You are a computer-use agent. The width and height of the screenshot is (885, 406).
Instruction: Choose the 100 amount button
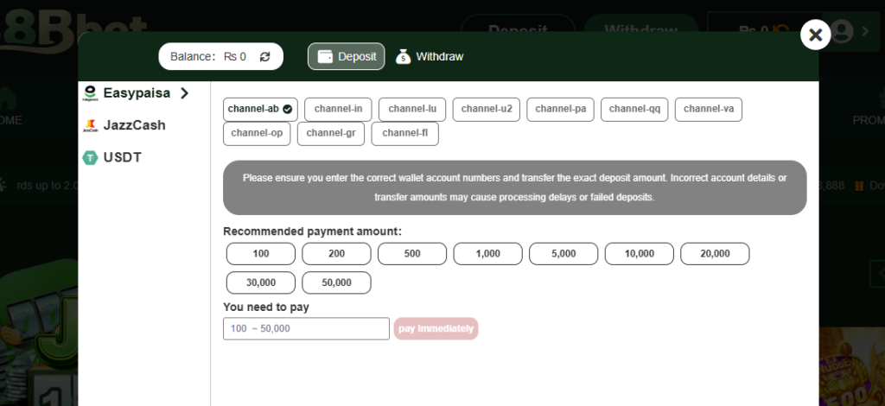pyautogui.click(x=261, y=254)
